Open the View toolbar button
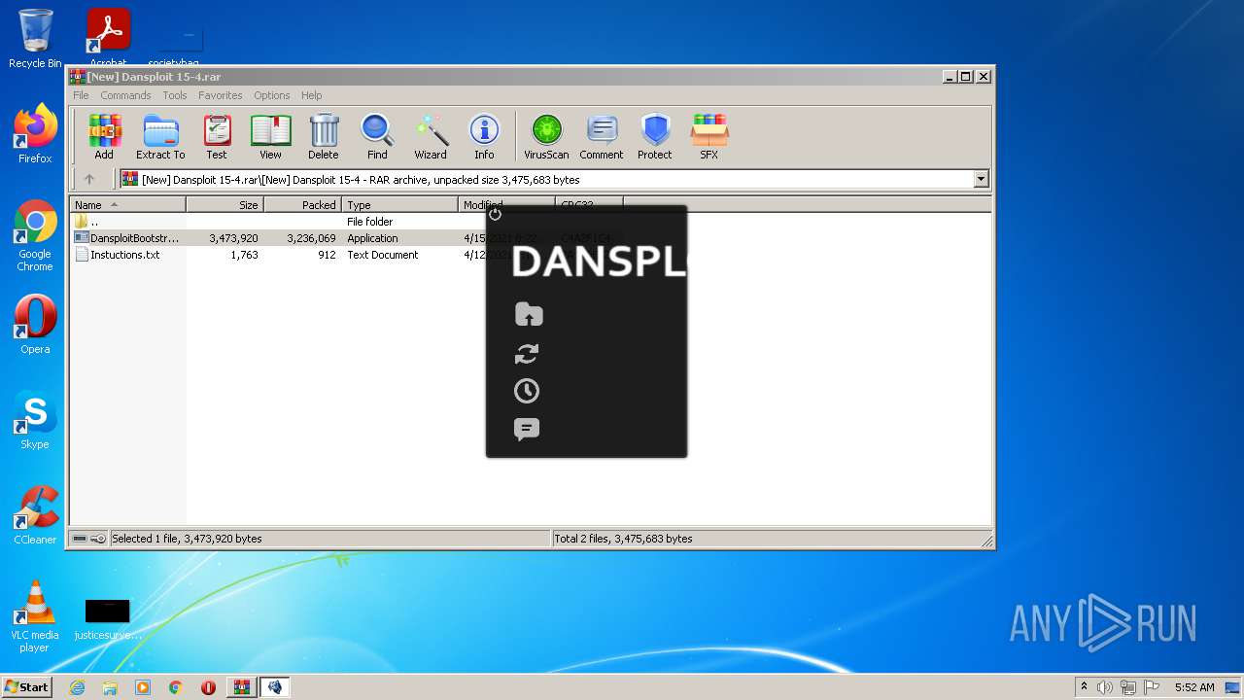This screenshot has width=1244, height=700. point(270,136)
